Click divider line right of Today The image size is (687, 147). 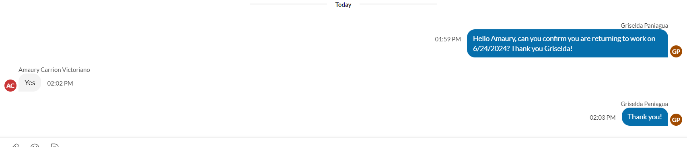coord(398,4)
